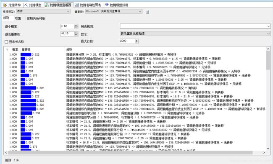Click the 规则: 116 status text

pyautogui.click(x=12, y=160)
